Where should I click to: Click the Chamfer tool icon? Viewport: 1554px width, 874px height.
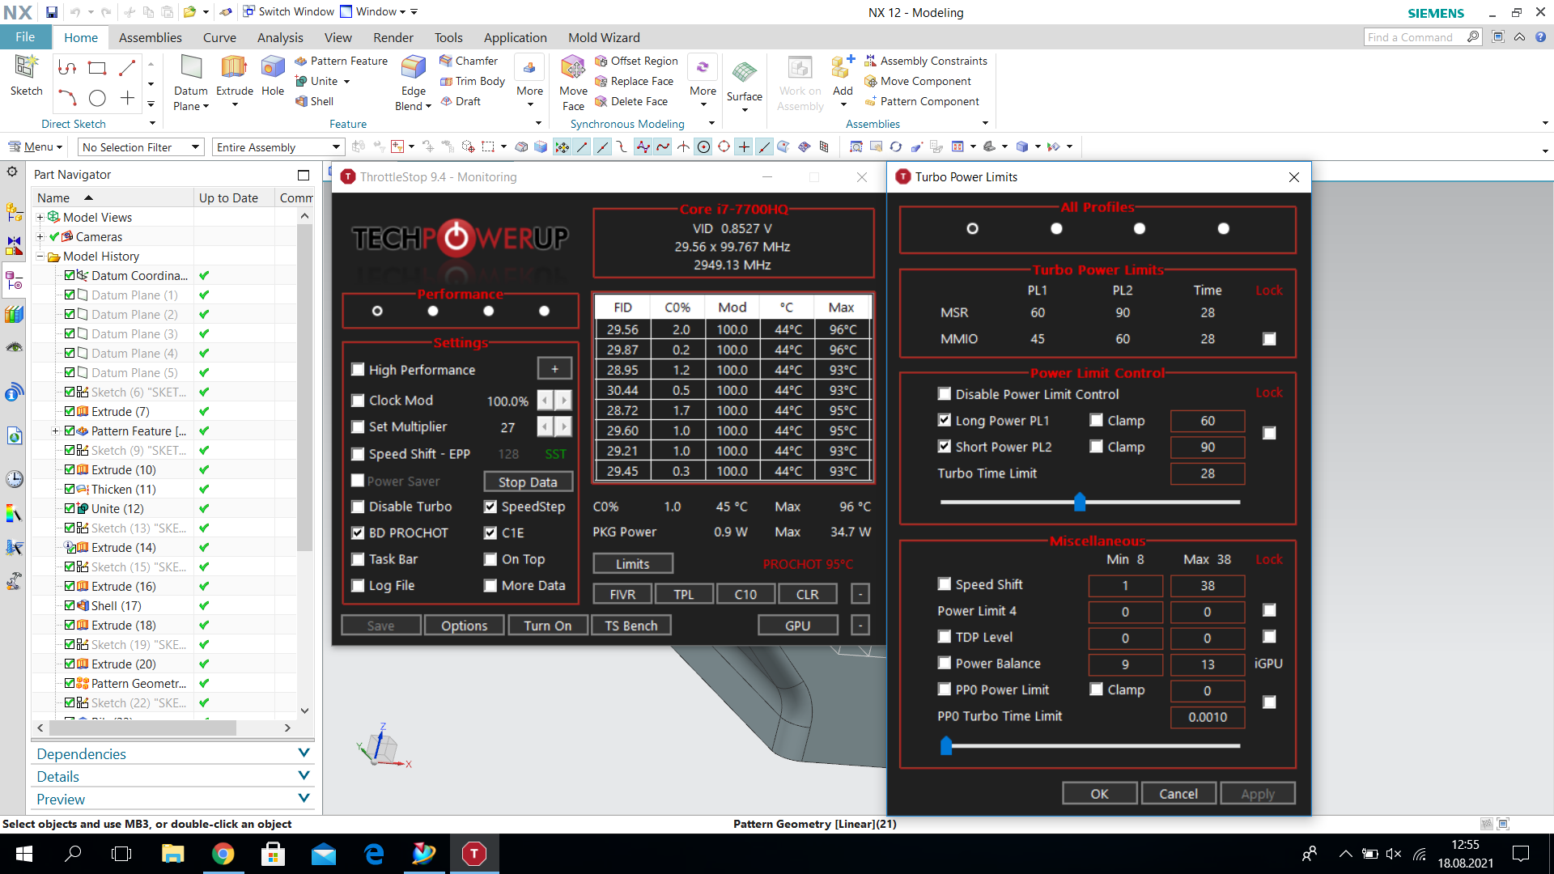coord(446,61)
